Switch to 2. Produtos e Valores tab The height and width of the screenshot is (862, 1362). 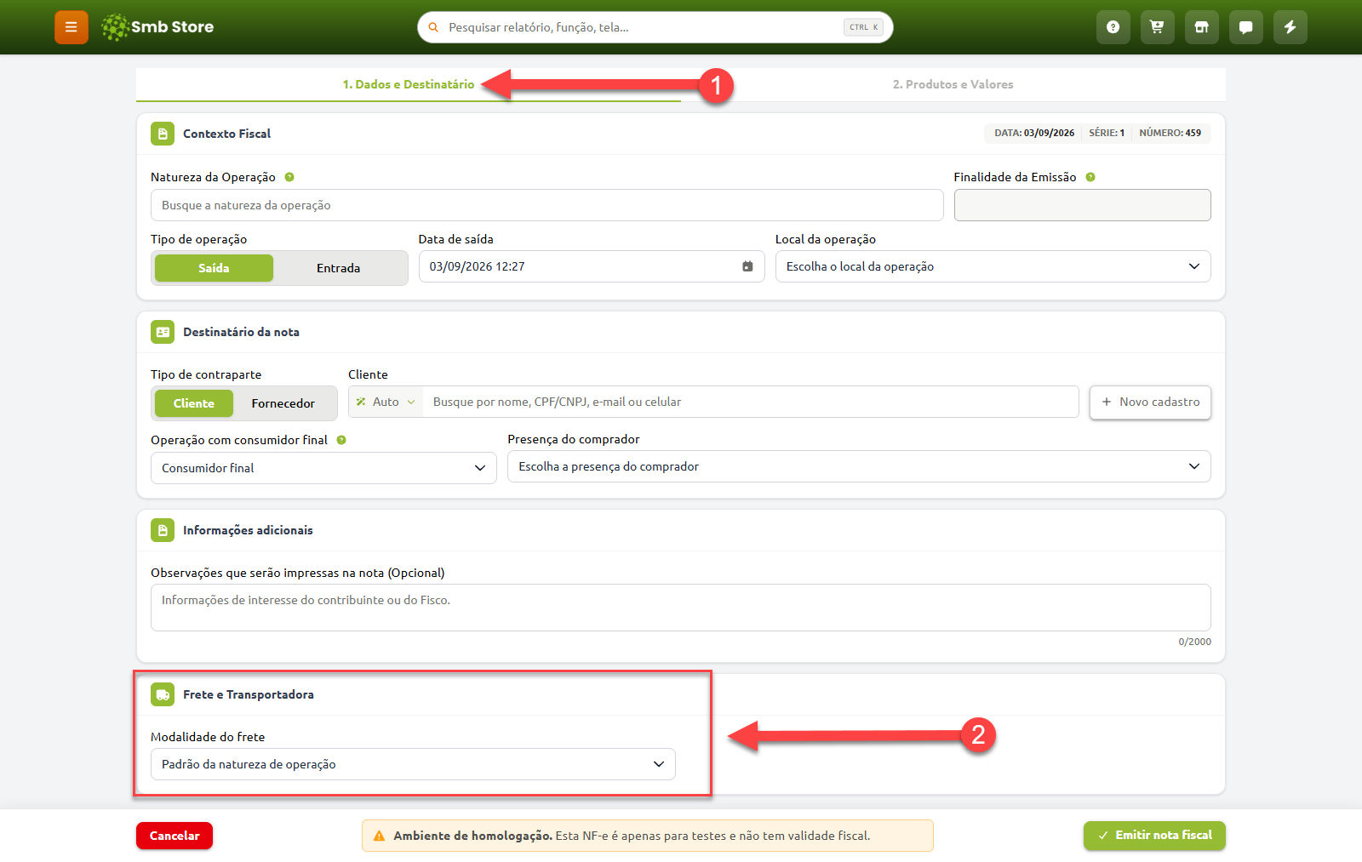coord(953,84)
